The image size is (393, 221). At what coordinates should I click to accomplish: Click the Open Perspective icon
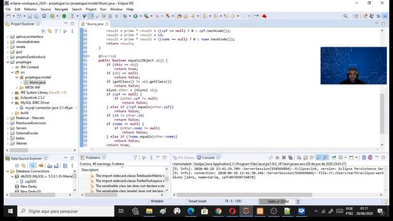[x=356, y=17]
